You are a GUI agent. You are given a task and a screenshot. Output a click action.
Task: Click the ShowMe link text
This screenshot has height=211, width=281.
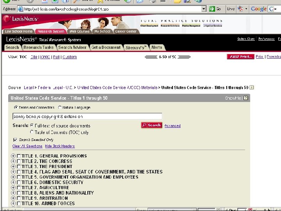point(233,98)
